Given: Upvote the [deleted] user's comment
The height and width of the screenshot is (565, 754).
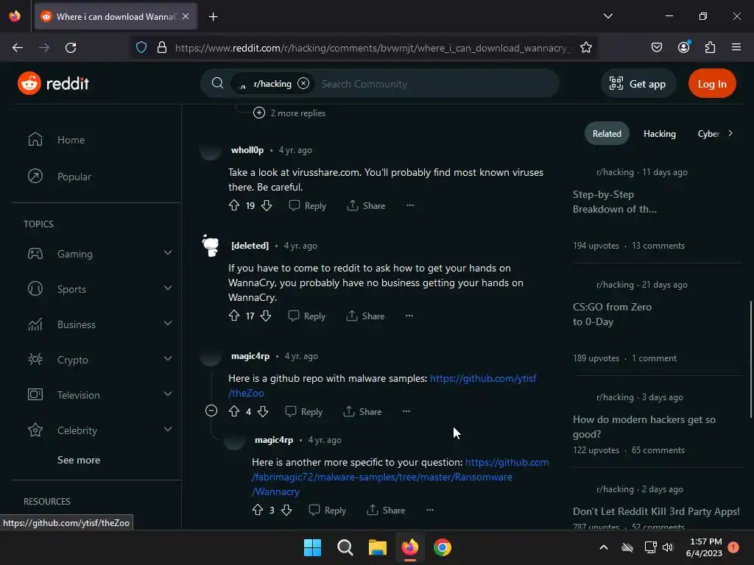Looking at the screenshot, I should (234, 316).
